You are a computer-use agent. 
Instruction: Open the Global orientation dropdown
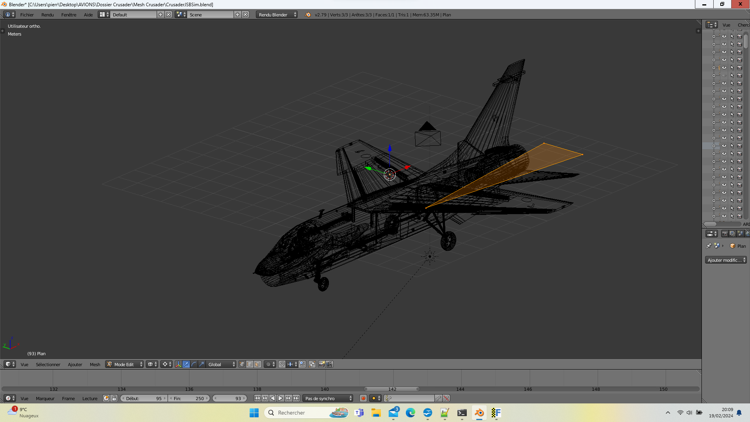point(221,364)
